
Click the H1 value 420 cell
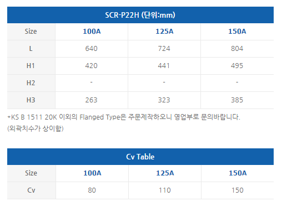click(x=92, y=66)
